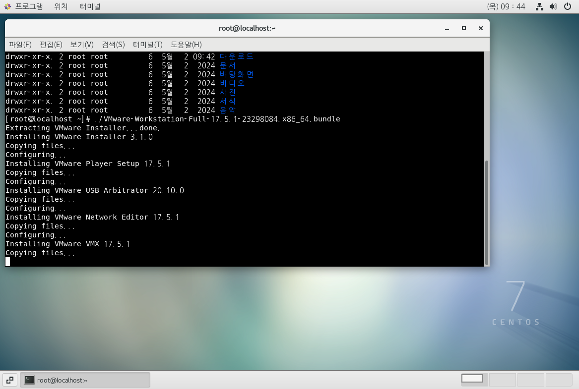Close the root@localhost terminal window
The image size is (579, 389).
[481, 28]
